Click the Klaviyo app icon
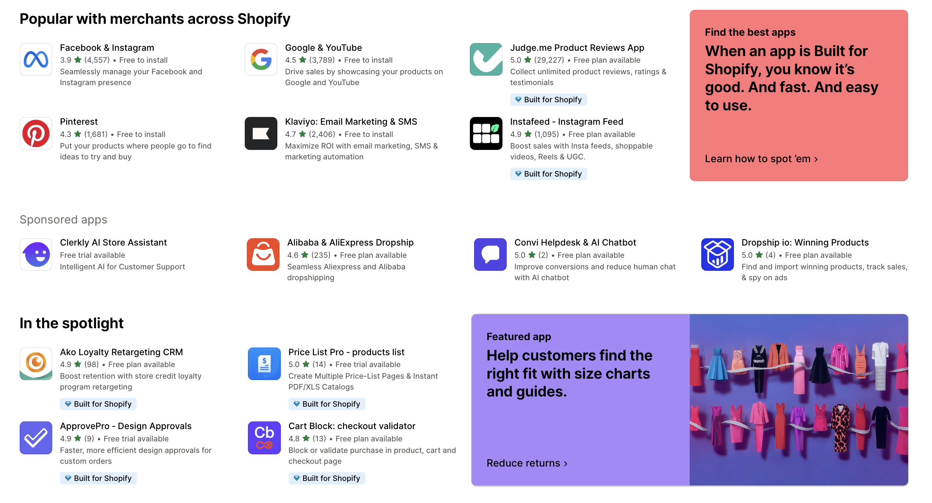This screenshot has height=503, width=932. (x=261, y=133)
